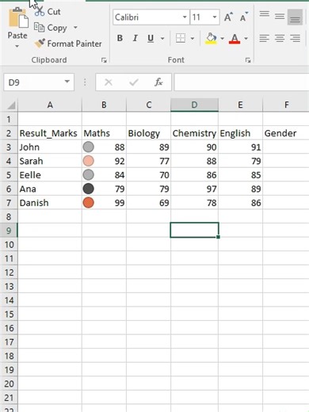Click the Select All corner triangle
Image resolution: width=309 pixels, height=412 pixels.
point(11,105)
